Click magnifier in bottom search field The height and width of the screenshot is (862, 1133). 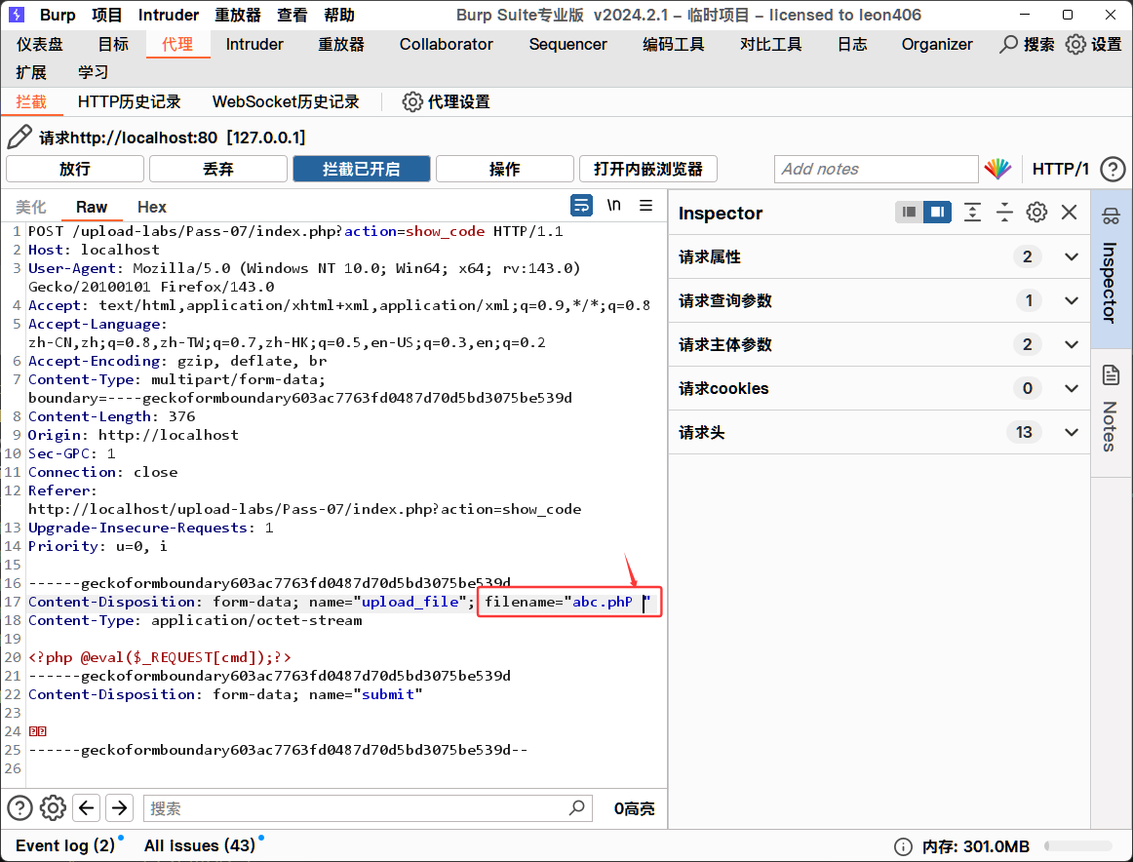coord(576,807)
